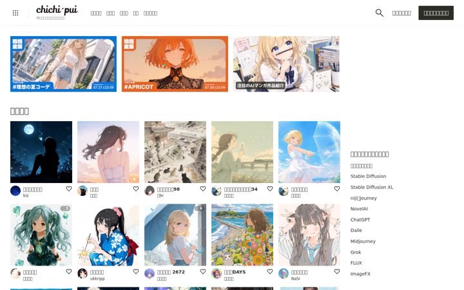464x290 pixels.
Task: Favorite the blonde girl white dress artwork
Action: click(337, 189)
